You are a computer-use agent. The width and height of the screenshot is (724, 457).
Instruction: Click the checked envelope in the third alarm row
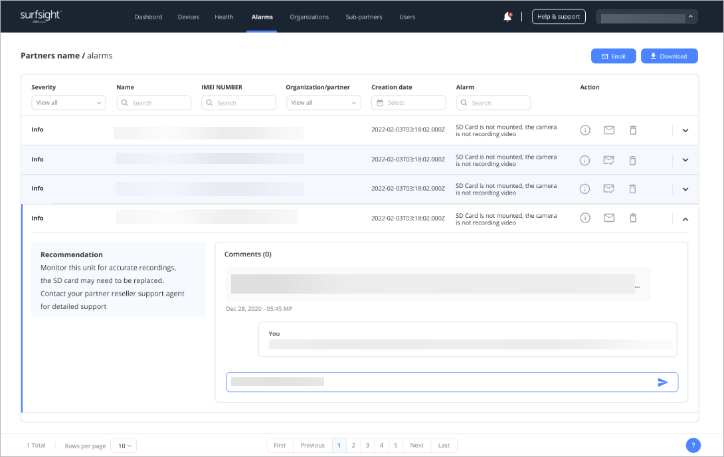(608, 189)
